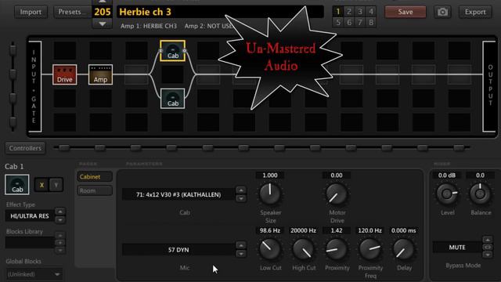The height and width of the screenshot is (282, 501).
Task: Click the Save button
Action: click(x=405, y=13)
